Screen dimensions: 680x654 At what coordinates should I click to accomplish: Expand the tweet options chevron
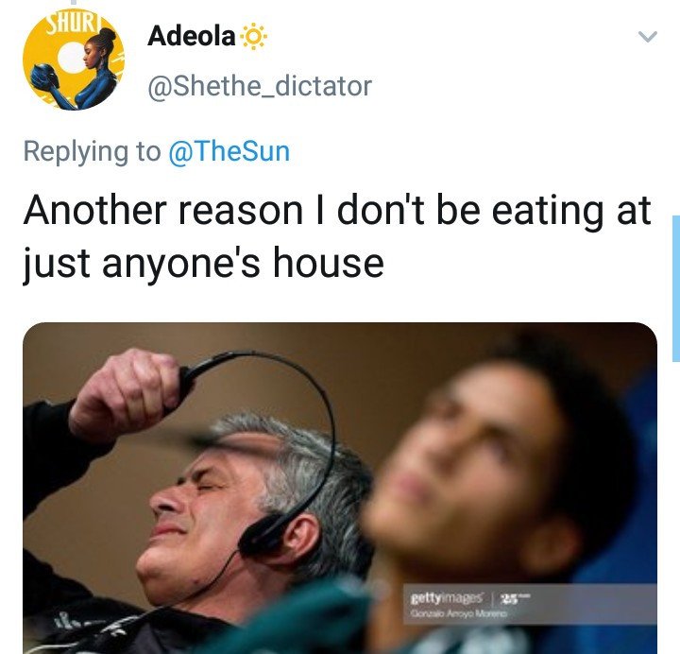[648, 37]
